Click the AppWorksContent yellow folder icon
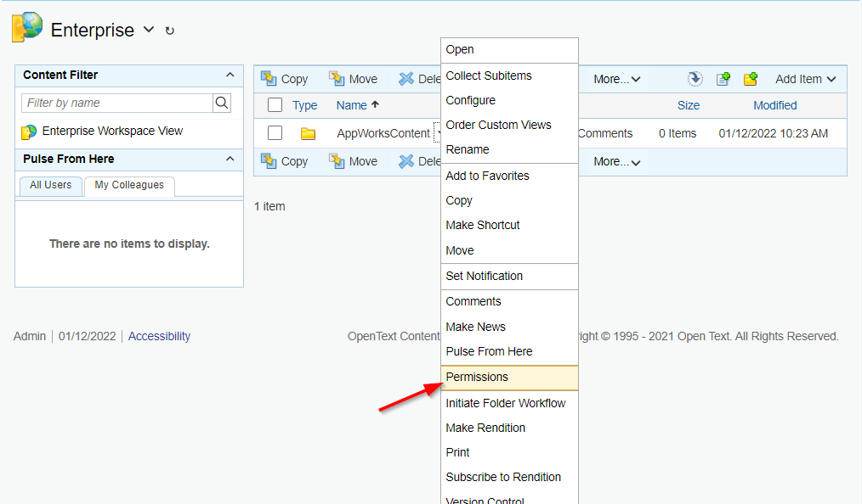862x504 pixels. click(308, 133)
